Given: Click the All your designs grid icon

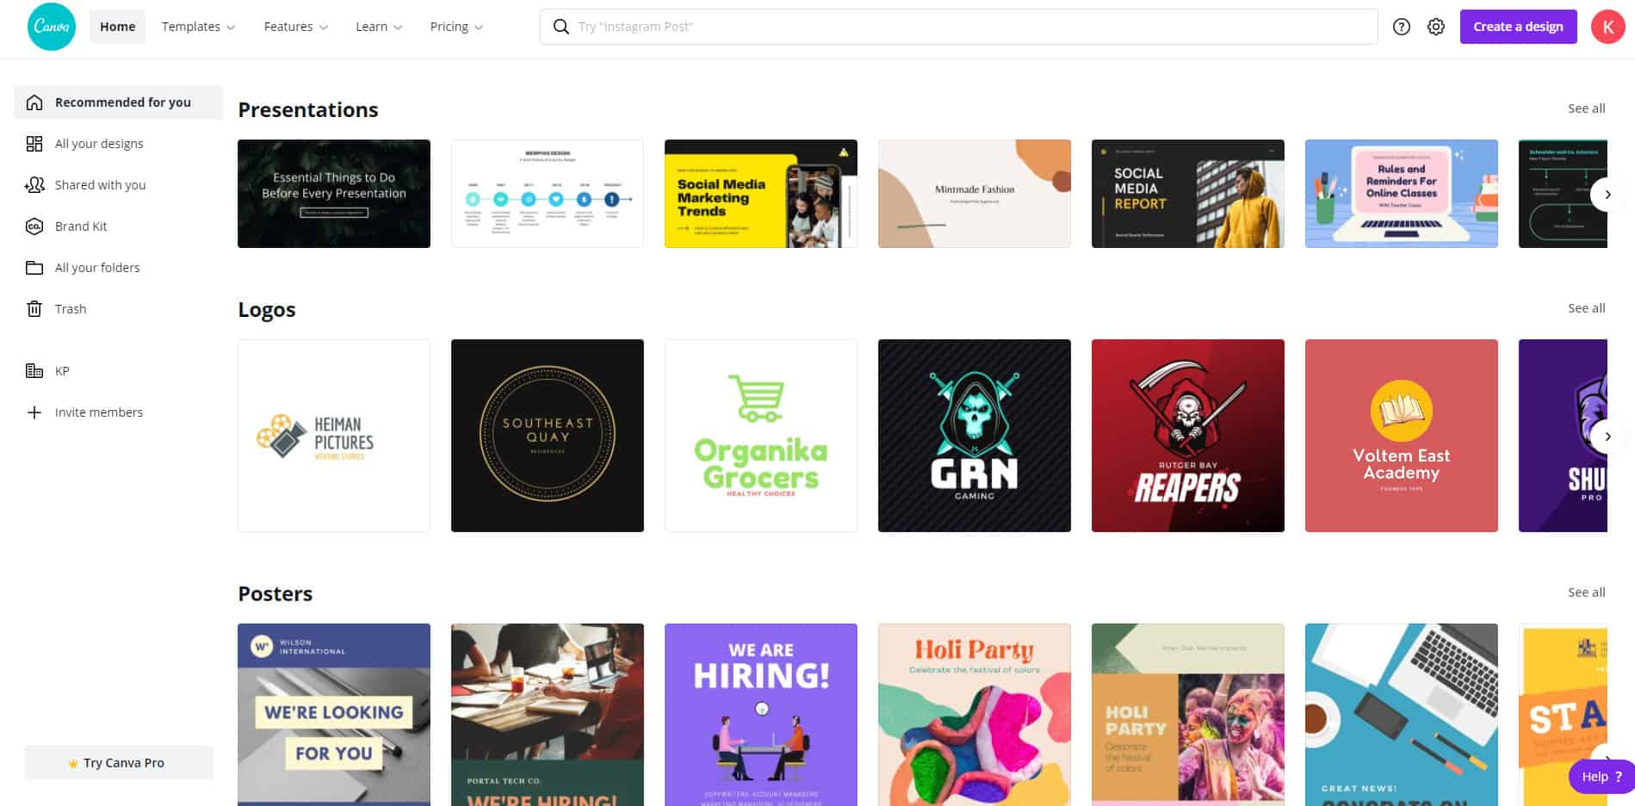Looking at the screenshot, I should click(x=34, y=144).
